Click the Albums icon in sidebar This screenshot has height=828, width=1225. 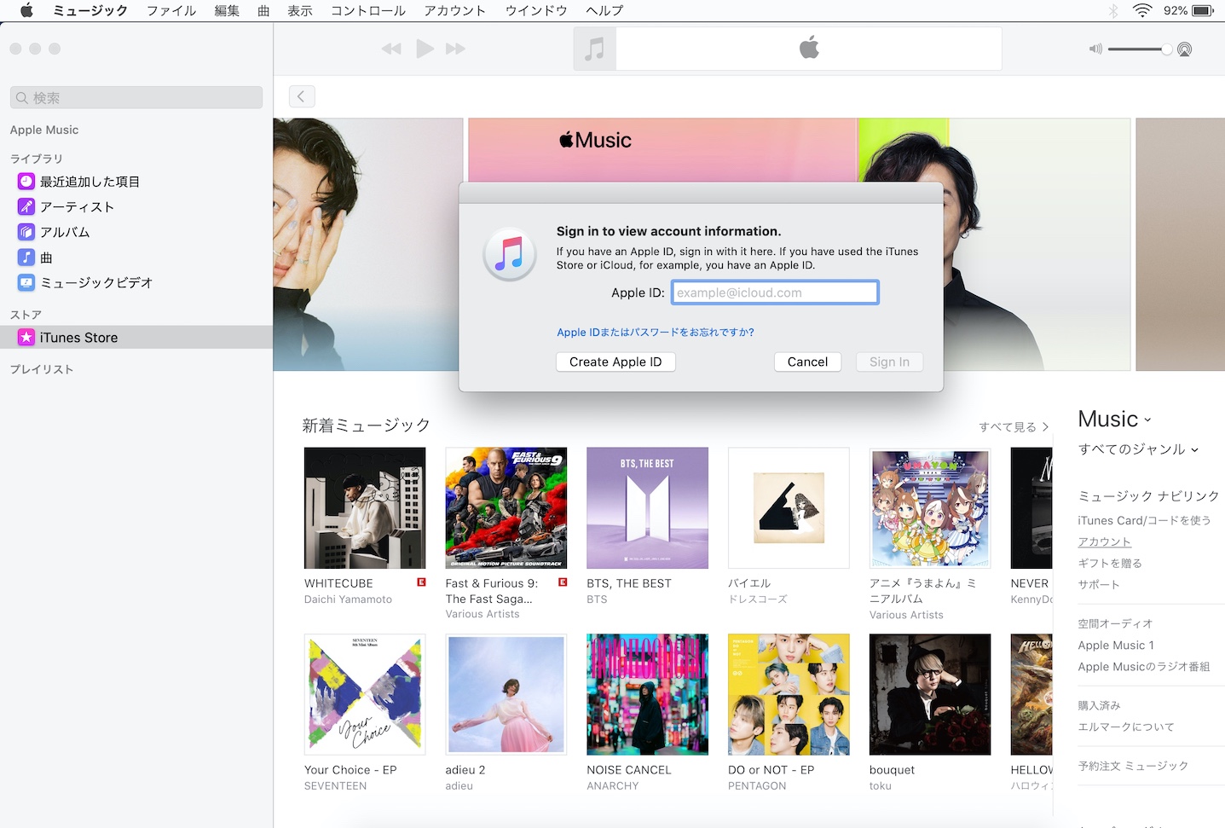(26, 232)
